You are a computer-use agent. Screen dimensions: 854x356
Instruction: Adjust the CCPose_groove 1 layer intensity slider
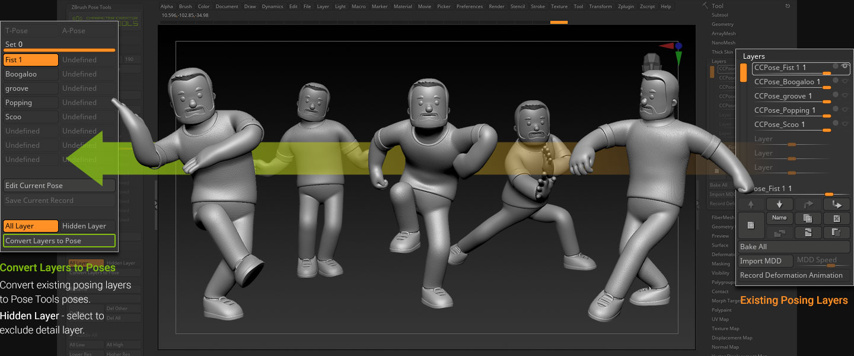[x=826, y=102]
